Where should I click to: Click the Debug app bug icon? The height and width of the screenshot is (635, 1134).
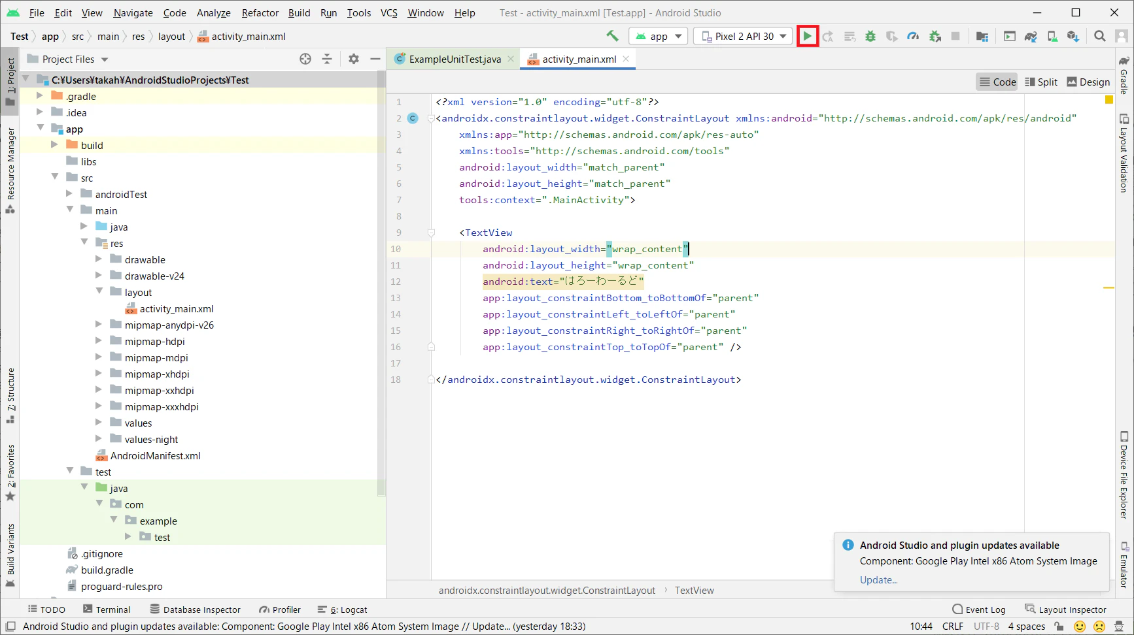(870, 37)
